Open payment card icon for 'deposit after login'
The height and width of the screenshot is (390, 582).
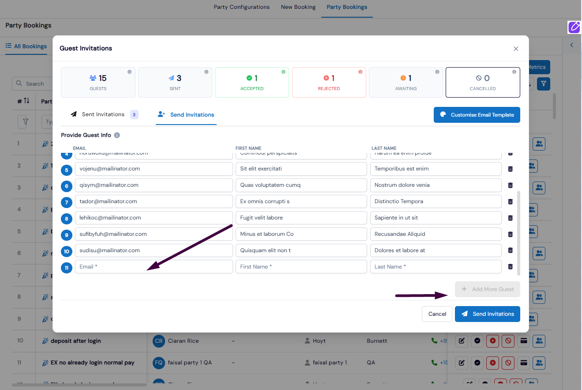(523, 341)
